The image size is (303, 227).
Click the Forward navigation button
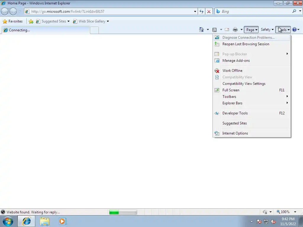13,12
